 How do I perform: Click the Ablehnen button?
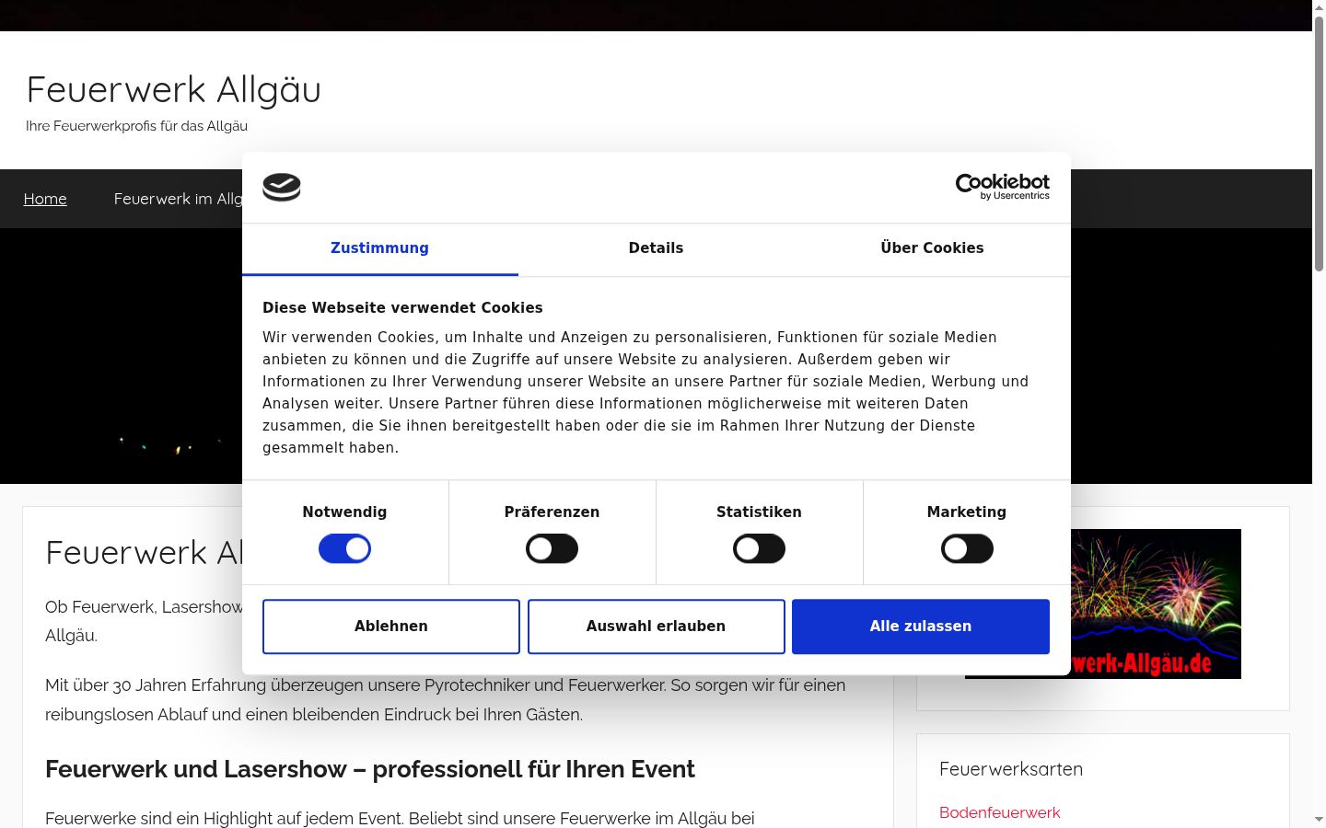click(391, 627)
